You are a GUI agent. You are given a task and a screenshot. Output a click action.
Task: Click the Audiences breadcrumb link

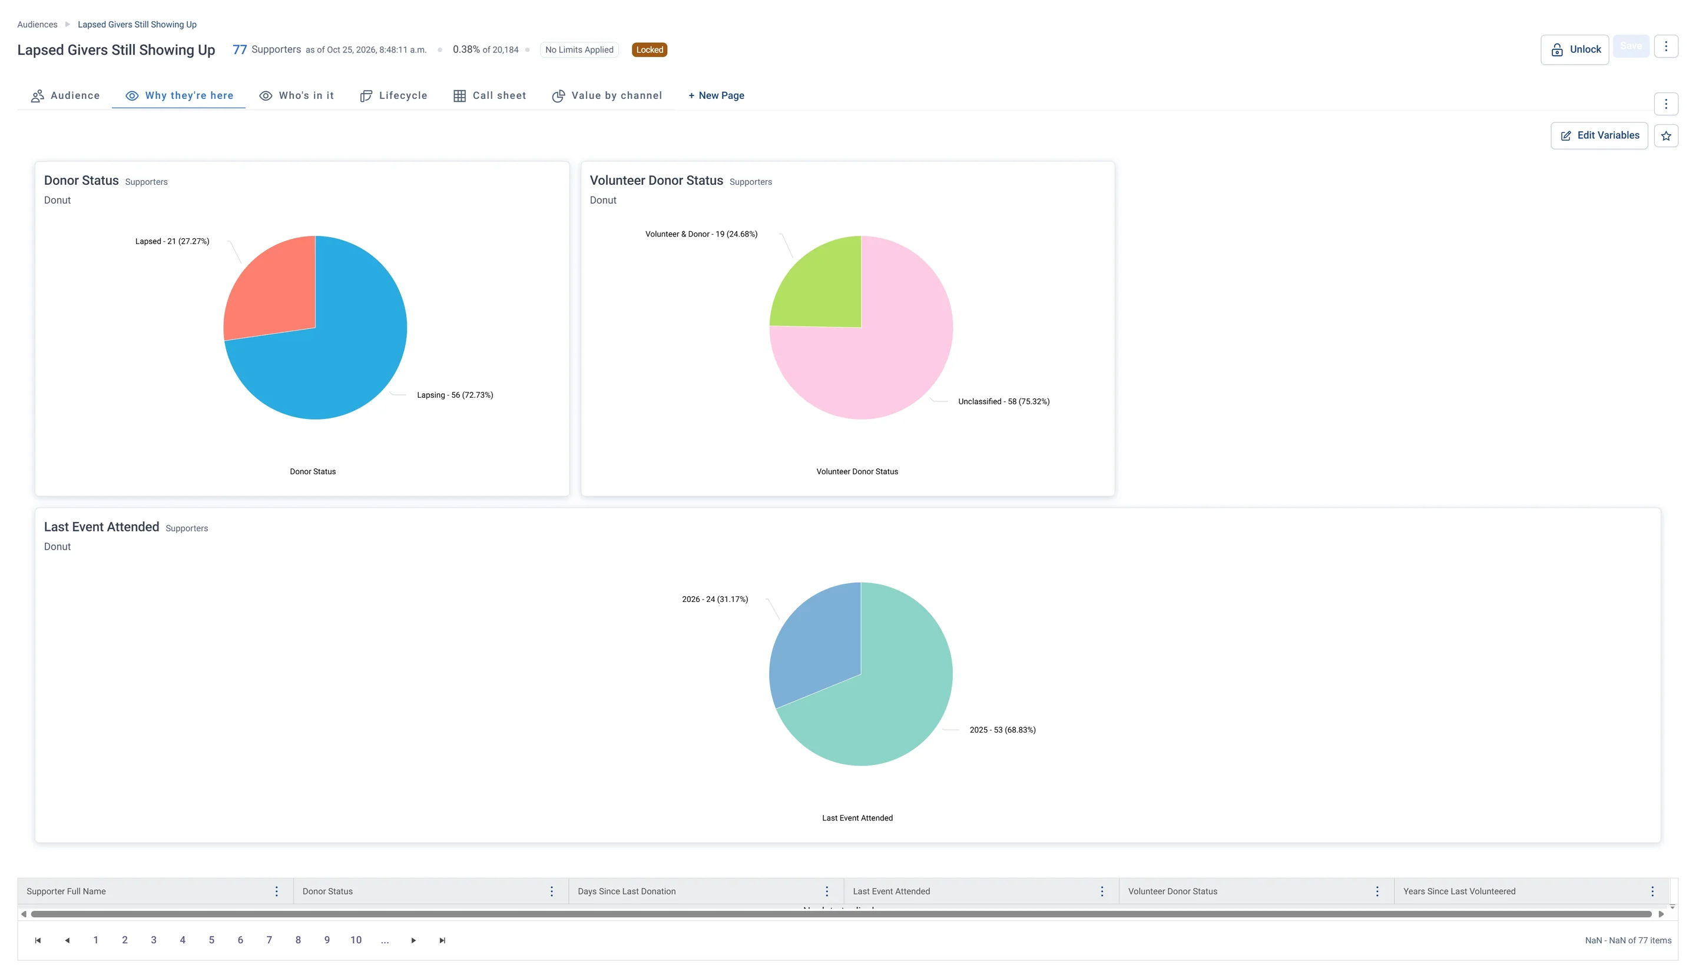click(37, 24)
